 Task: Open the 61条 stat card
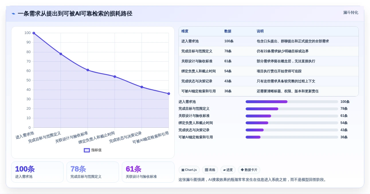(148, 172)
